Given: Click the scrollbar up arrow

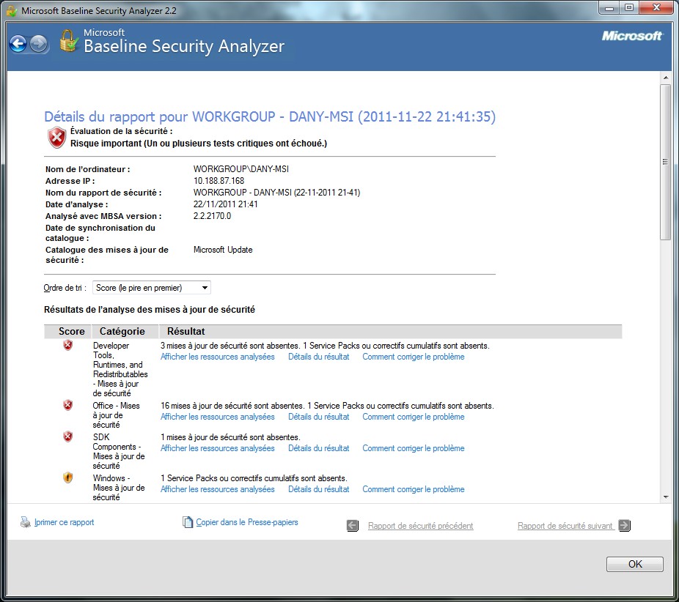Looking at the screenshot, I should tap(666, 78).
